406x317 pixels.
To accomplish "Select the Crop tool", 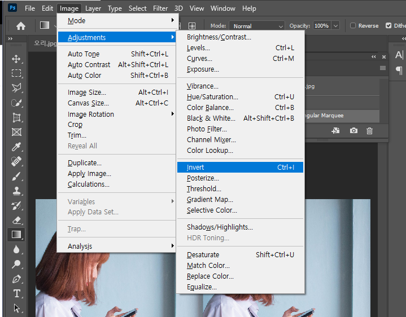I will (16, 117).
